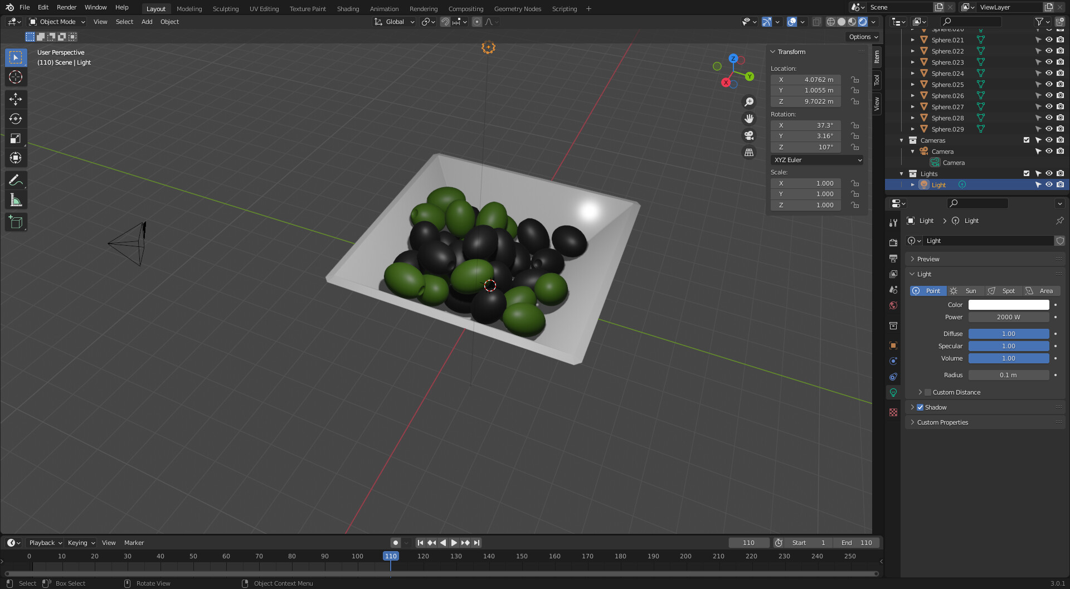Select the Rotate tool
Screen dimensions: 1070x589
pos(16,118)
